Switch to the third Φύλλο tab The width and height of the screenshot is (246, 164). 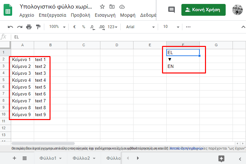click(113, 158)
